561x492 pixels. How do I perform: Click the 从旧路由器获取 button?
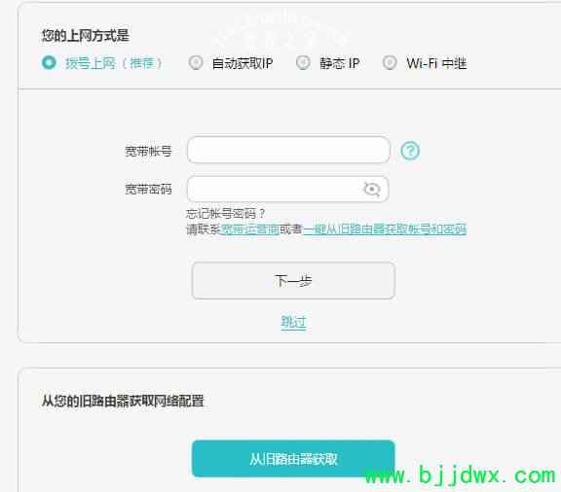(293, 459)
